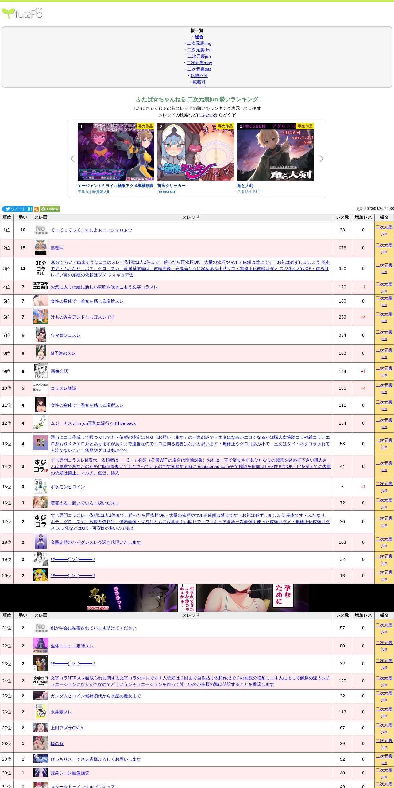Open the コラスレ雑談 thread
This screenshot has width=394, height=788.
coord(64,388)
